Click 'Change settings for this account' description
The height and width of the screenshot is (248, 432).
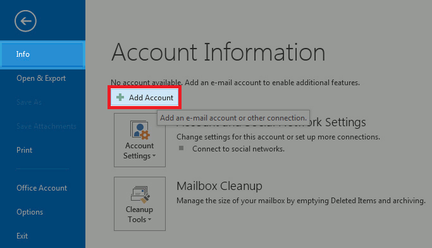point(278,137)
